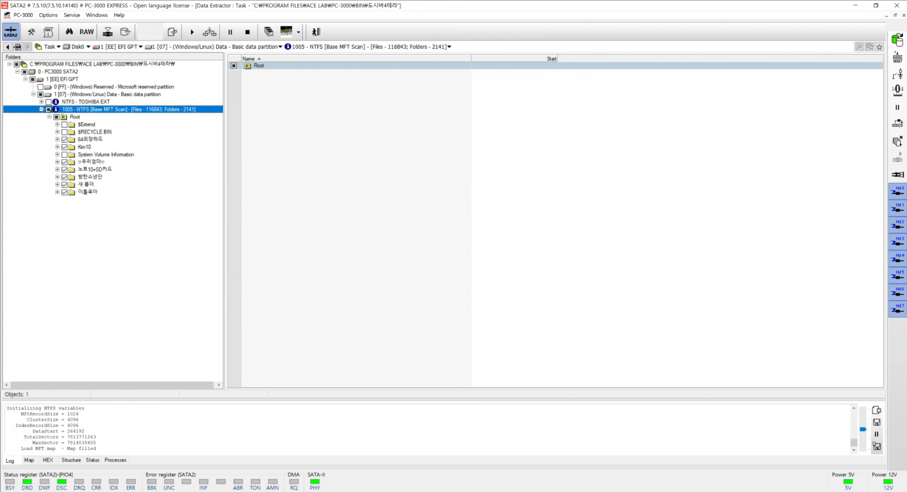Screen dimensions: 907x492
Task: Click the SATA2 port toolbar button
Action: tap(10, 32)
